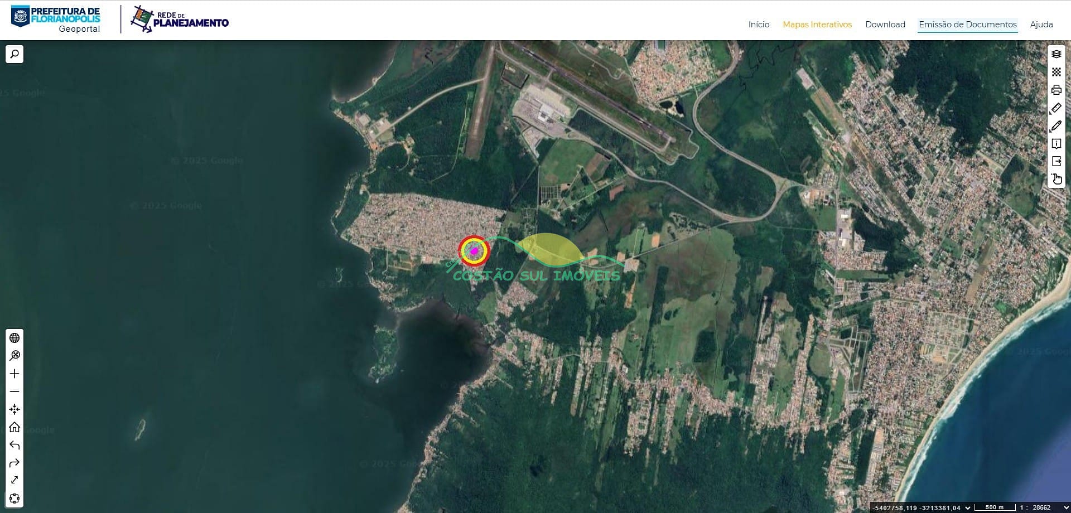Expand the coordinate system dropdown arrow
1071x513 pixels.
click(x=968, y=507)
